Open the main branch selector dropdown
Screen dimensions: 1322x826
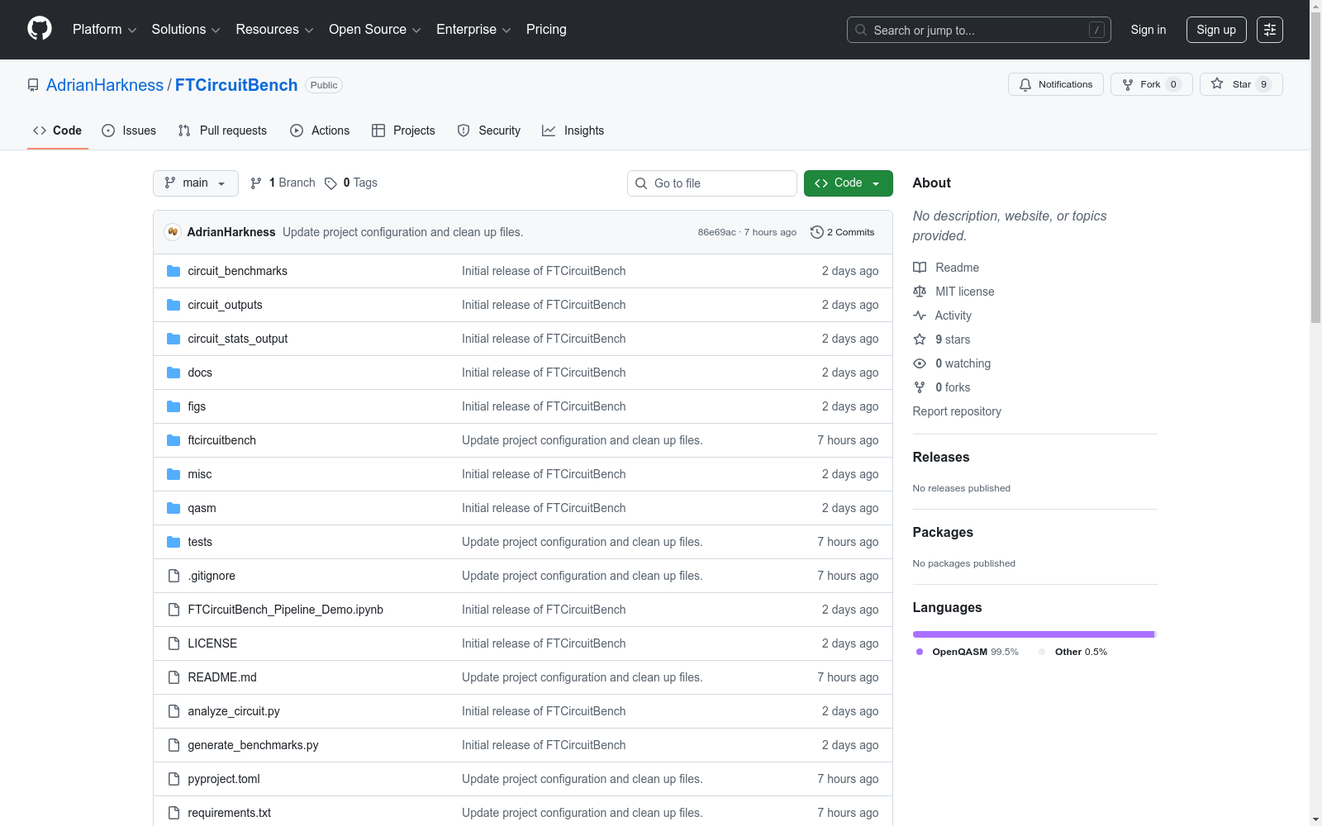[x=196, y=183]
